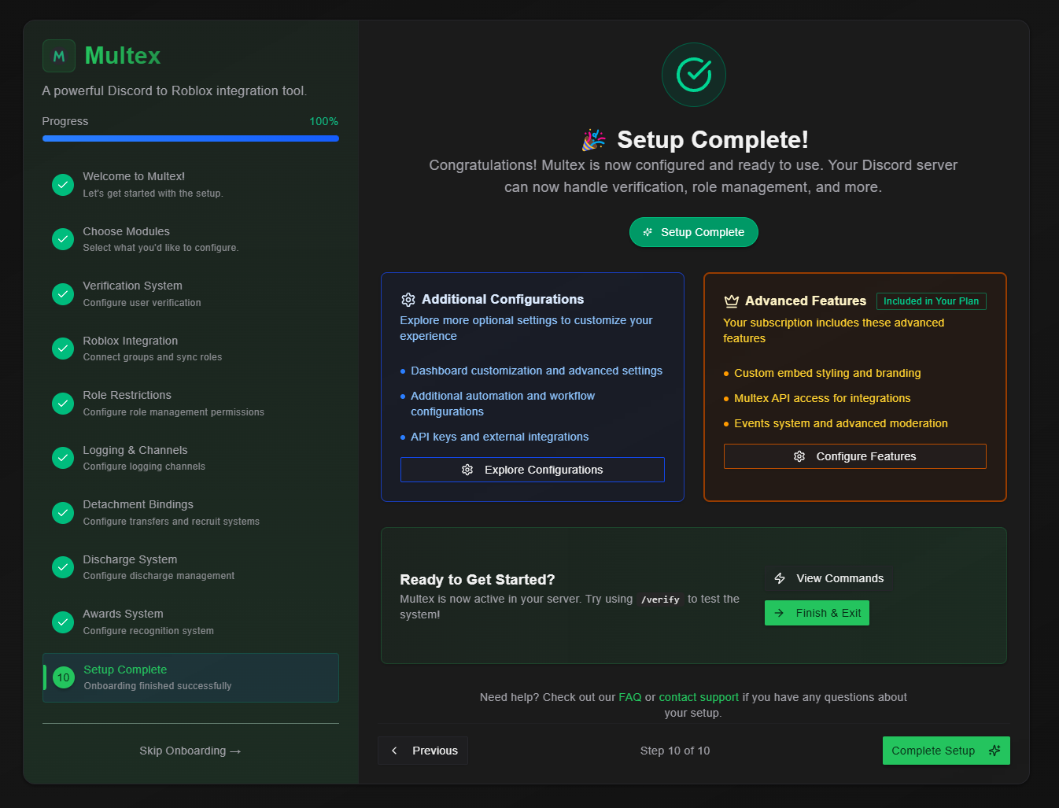Screen dimensions: 1059x808
Task: Go to Detachment Bindings step
Action: pyautogui.click(x=190, y=512)
